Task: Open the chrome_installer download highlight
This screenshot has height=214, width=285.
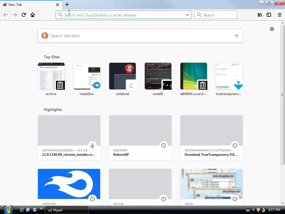Action: pyautogui.click(x=69, y=138)
